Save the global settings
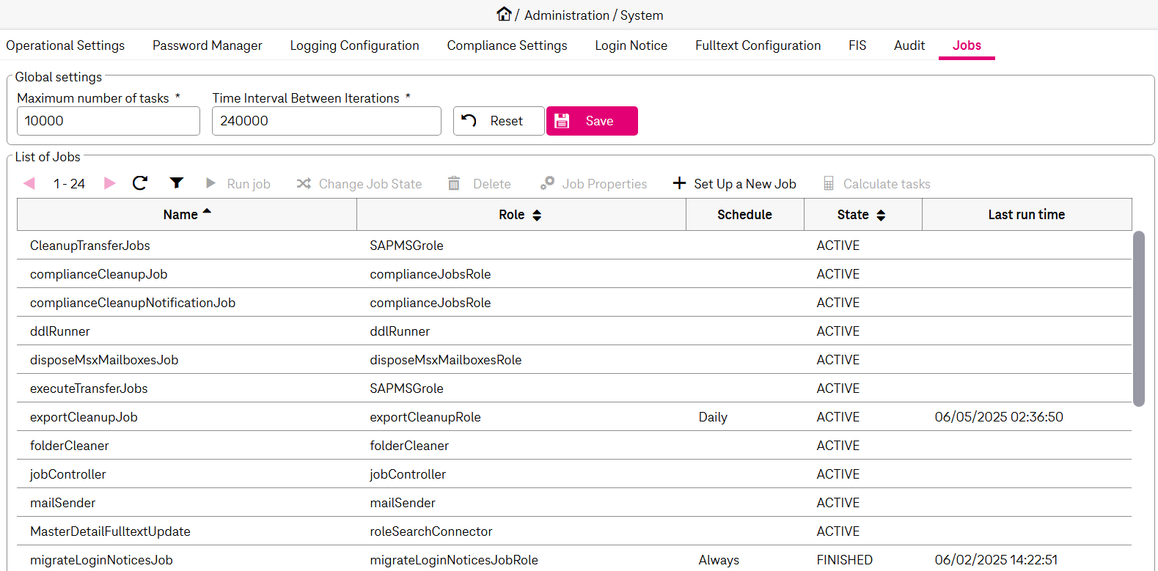 (592, 121)
